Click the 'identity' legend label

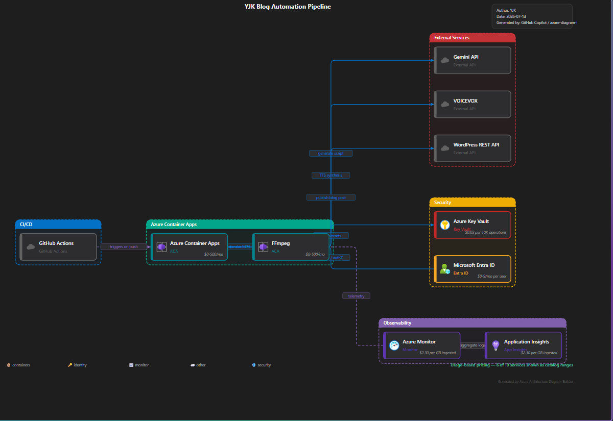pos(80,365)
